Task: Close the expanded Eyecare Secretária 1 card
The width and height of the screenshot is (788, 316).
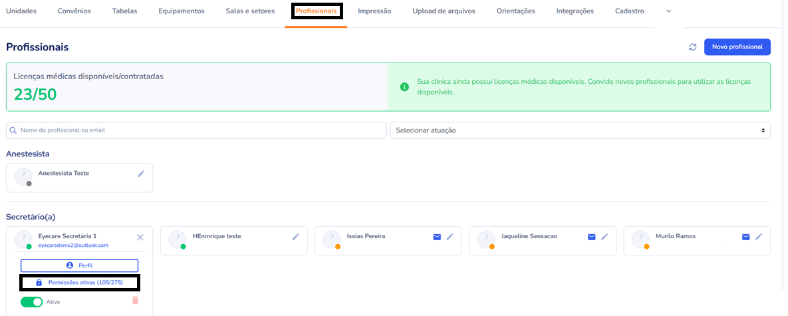Action: [x=140, y=237]
